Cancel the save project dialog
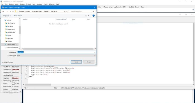 coord(89,62)
